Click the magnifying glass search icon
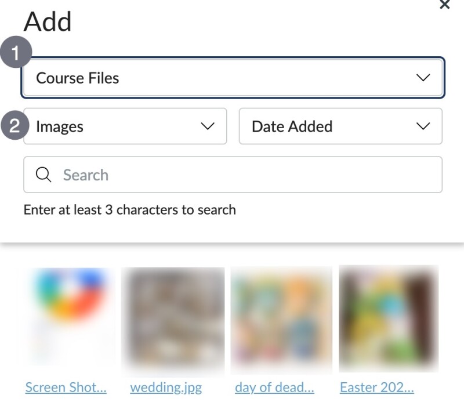Image resolution: width=464 pixels, height=406 pixels. tap(44, 175)
